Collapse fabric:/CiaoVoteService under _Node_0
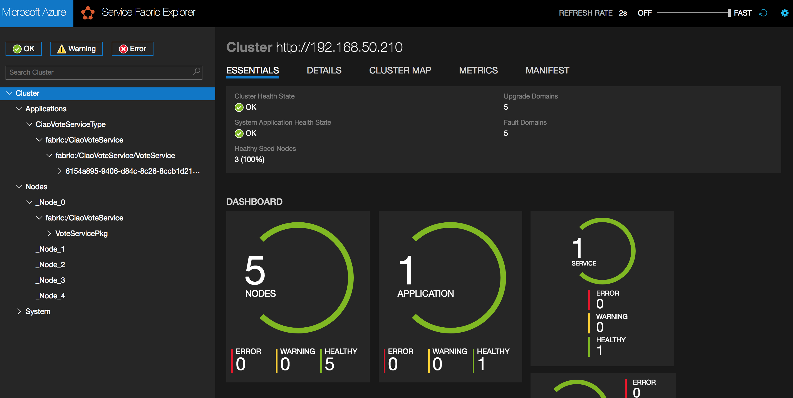The height and width of the screenshot is (398, 793). (39, 218)
